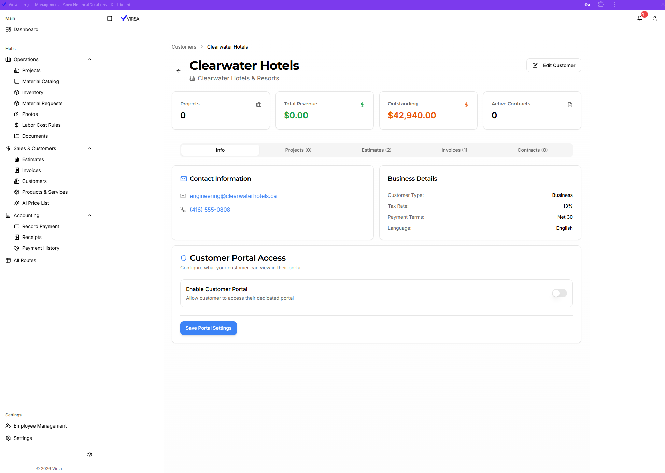This screenshot has height=473, width=665.
Task: Click the Projects card briefcase icon
Action: (x=259, y=105)
